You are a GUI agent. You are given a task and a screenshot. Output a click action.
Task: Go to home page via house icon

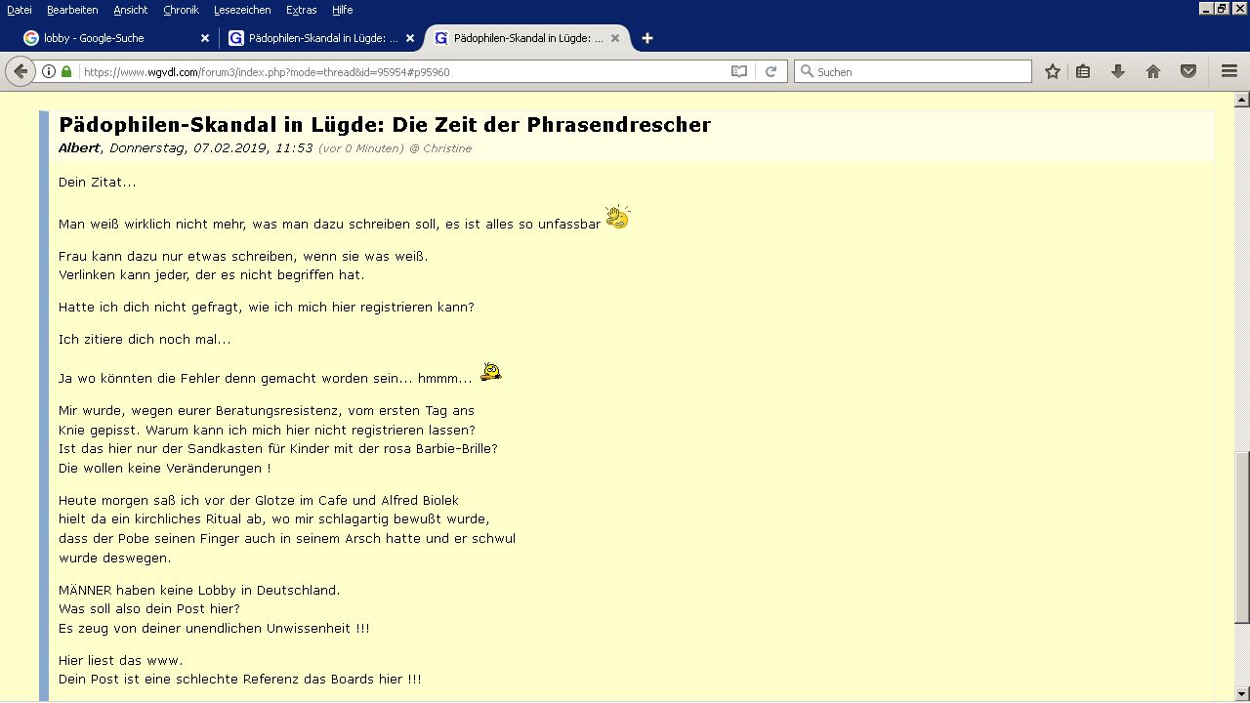[x=1153, y=71]
